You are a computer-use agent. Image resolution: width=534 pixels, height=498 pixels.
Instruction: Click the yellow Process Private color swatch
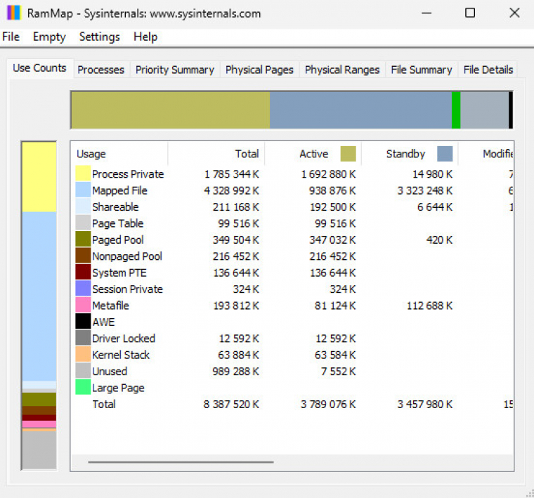(x=83, y=174)
